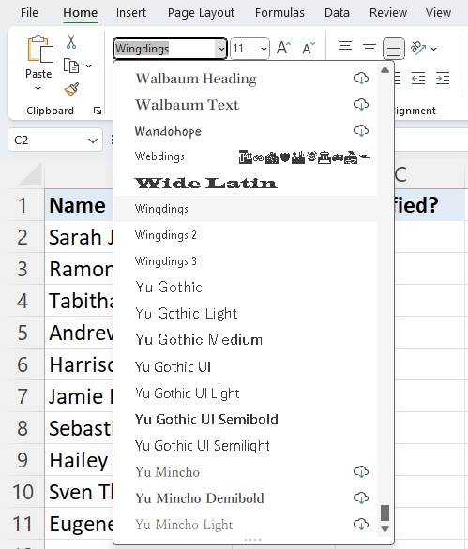This screenshot has width=468, height=549.
Task: Click the Name Box showing C2
Action: 55,141
